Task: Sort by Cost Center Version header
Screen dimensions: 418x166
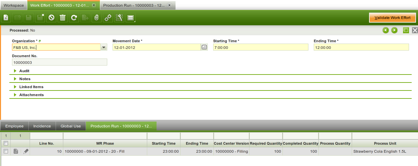Action: click(231, 143)
